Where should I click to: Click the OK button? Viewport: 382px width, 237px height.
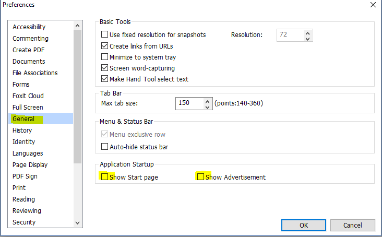click(304, 225)
